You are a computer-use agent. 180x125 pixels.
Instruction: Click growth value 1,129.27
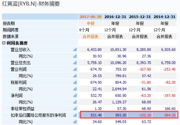[x=119, y=102]
